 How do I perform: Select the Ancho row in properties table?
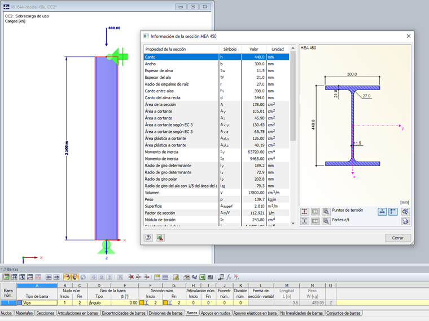(x=216, y=64)
